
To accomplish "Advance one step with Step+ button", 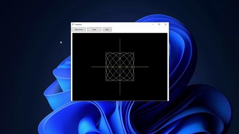I will [x=107, y=29].
